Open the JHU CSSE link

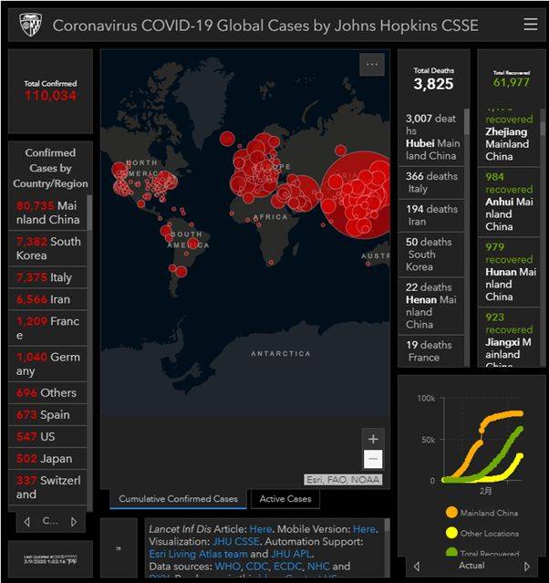(235, 541)
